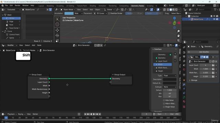Collapse the Mesh tree in spreadsheet
Image resolution: width=220 pixels, height=123 pixels.
[3, 15]
